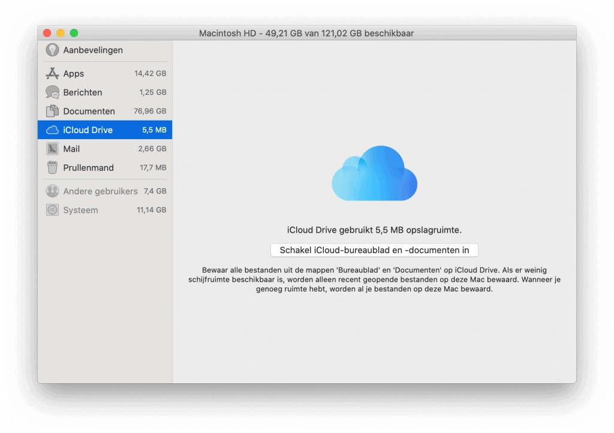This screenshot has height=433, width=614.
Task: Click 'Schakel iCloud-bureaublad en -documenten in' button
Action: (374, 250)
